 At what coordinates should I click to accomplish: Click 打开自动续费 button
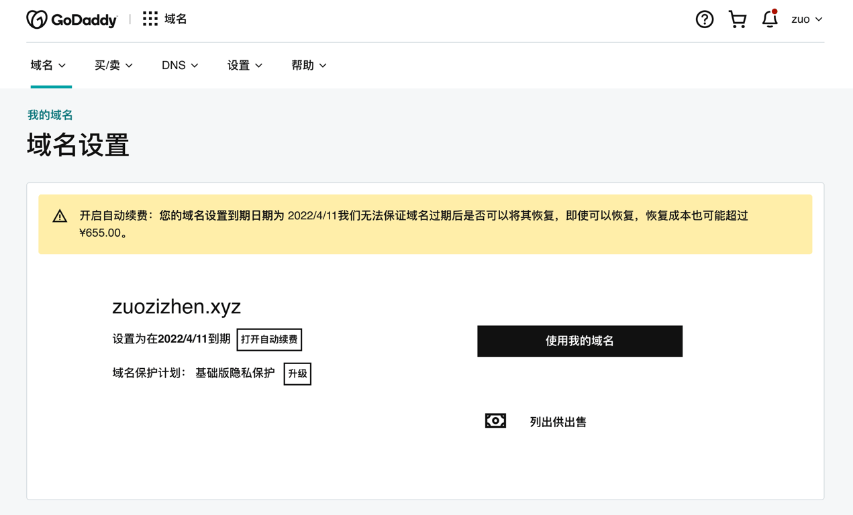click(x=269, y=339)
